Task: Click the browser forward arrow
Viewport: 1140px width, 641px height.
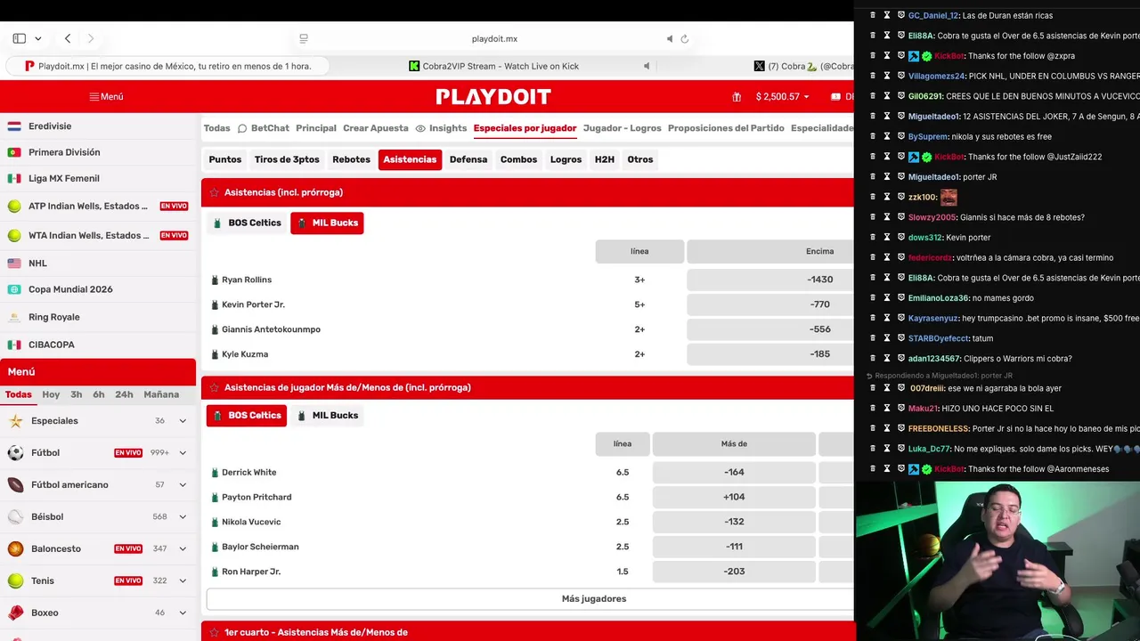Action: click(91, 38)
